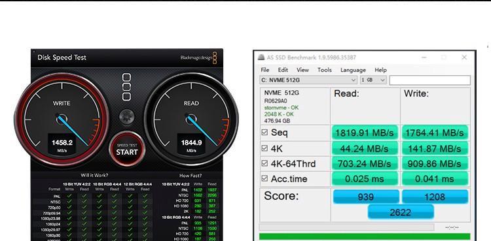Disable the 4K-64Thrd test checkbox
491x241 pixels.
point(264,163)
